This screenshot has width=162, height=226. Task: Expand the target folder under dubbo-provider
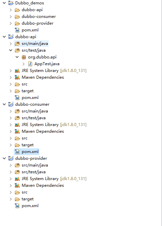click(11, 199)
